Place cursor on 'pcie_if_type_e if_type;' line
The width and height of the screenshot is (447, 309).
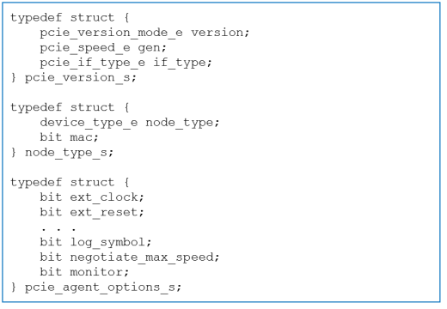(126, 63)
